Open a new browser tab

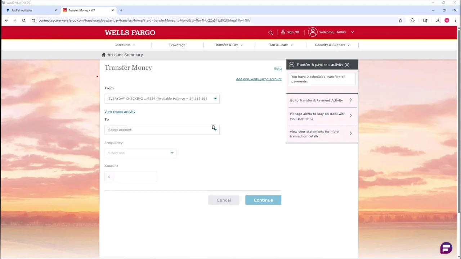tap(121, 10)
